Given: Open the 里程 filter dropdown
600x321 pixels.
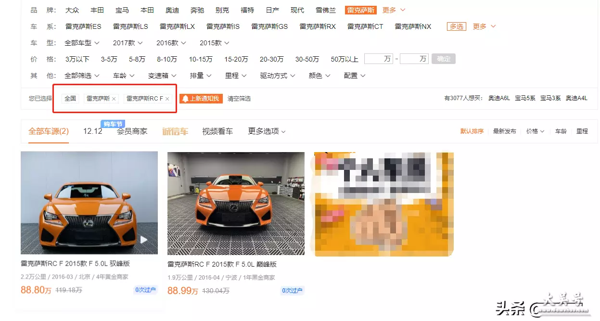Looking at the screenshot, I should coord(236,76).
